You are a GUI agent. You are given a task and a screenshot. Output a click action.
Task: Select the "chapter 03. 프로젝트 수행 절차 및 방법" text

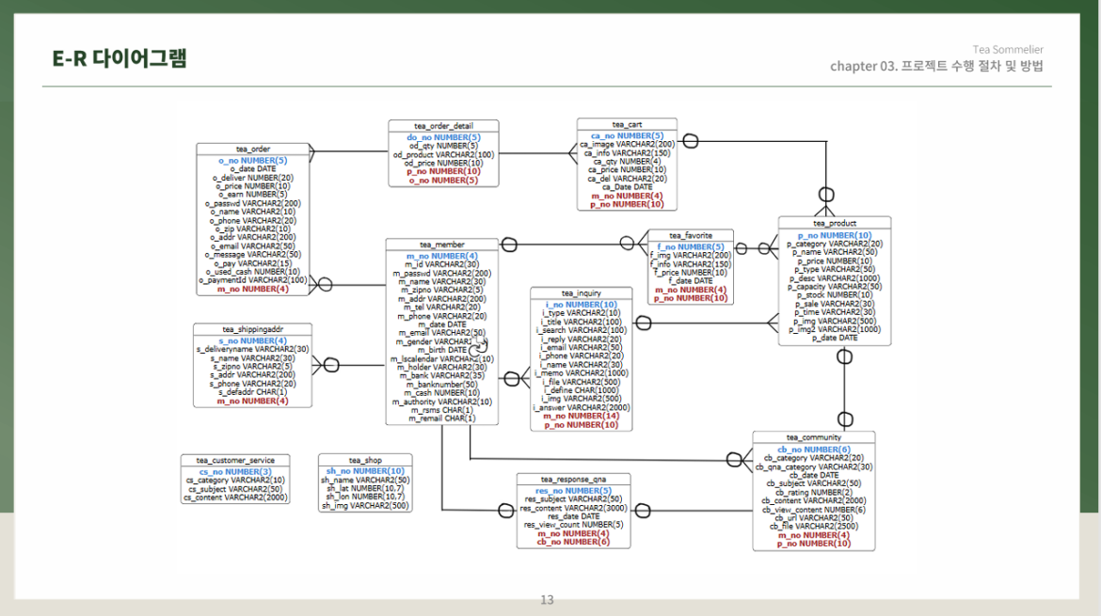click(936, 66)
